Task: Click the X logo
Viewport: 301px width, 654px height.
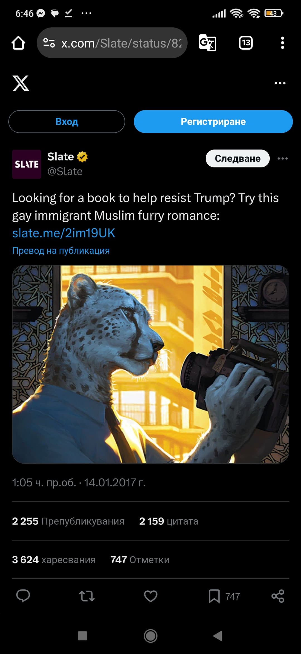Action: (21, 83)
